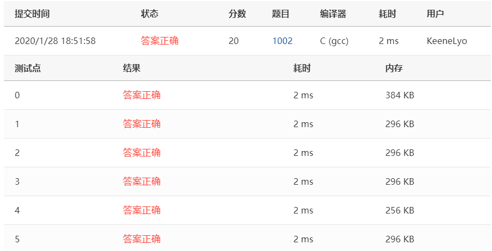Click 答案正确 result for test point 0
Image resolution: width=492 pixels, height=251 pixels.
142,95
